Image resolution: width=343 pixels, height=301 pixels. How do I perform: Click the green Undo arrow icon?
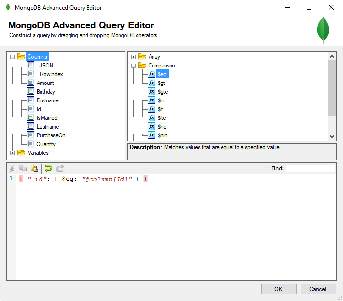coord(49,168)
